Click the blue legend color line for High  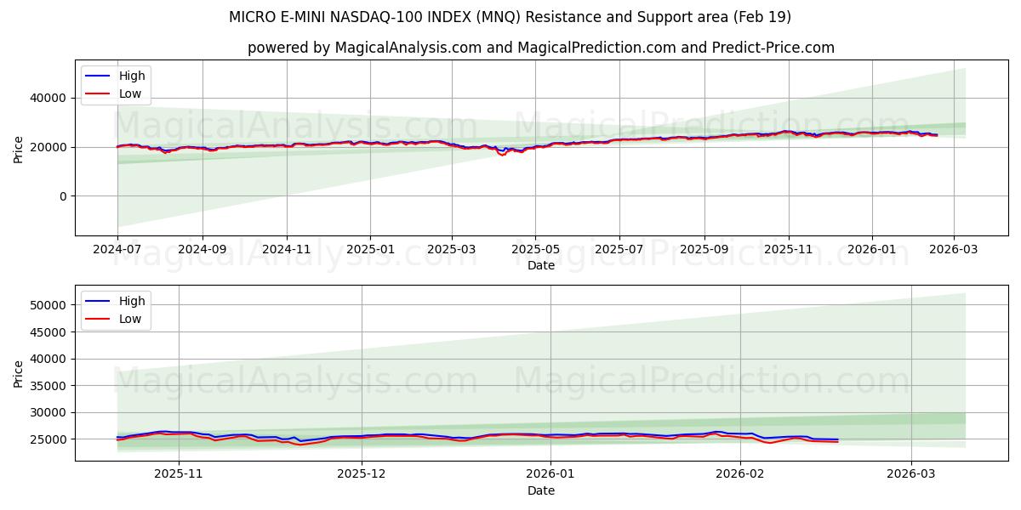[95, 75]
